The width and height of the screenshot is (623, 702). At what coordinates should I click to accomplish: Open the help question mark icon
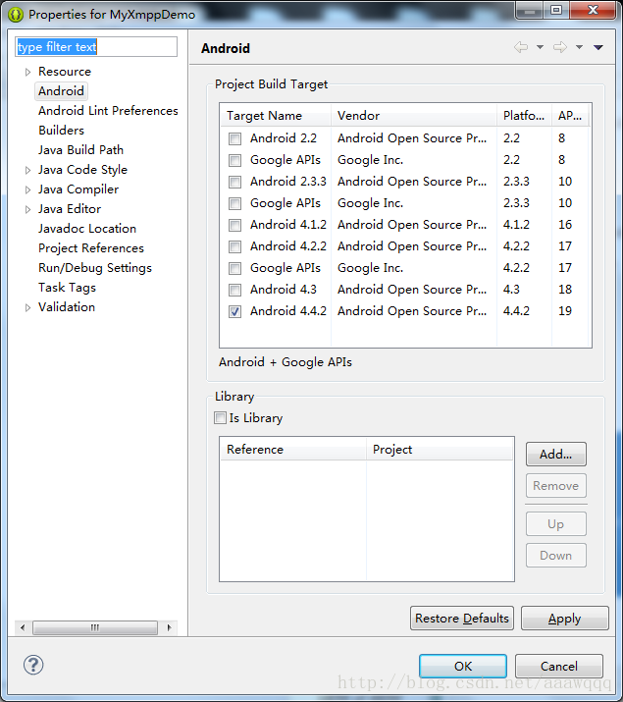tap(33, 665)
